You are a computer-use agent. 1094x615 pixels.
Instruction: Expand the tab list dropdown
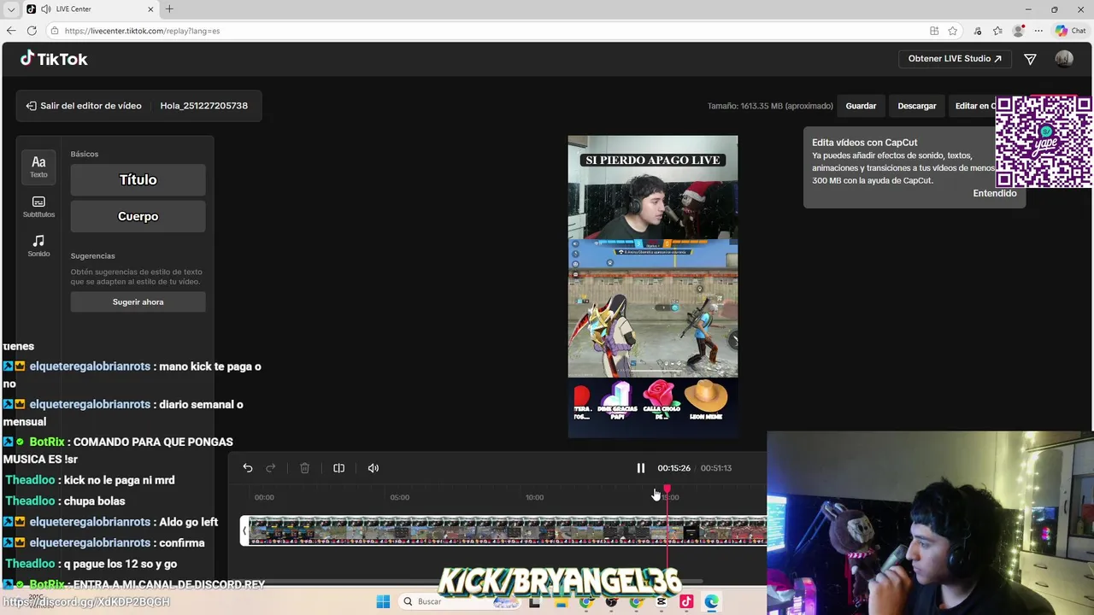tap(11, 9)
